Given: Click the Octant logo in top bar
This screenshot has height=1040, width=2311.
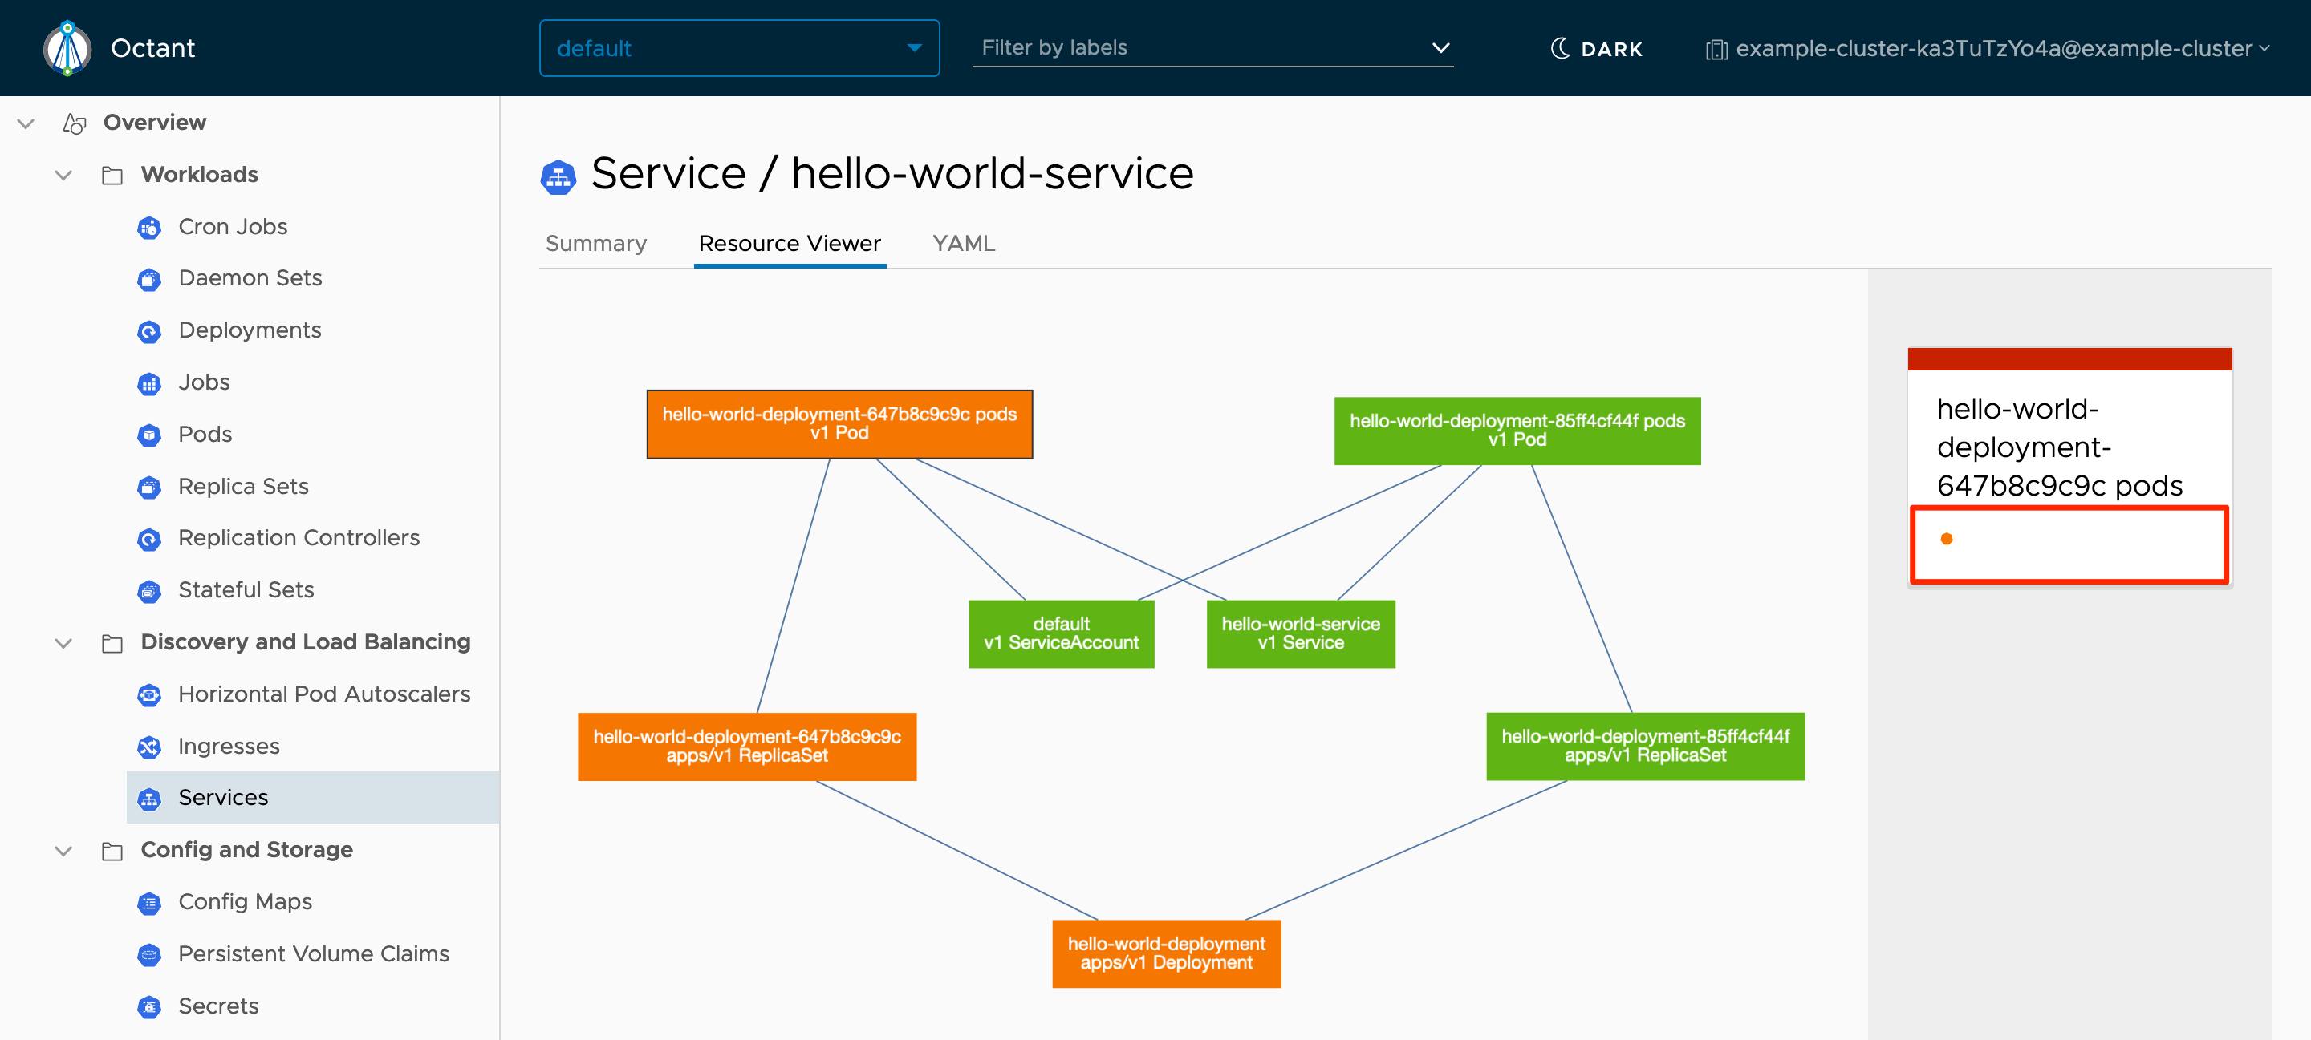Looking at the screenshot, I should [67, 47].
